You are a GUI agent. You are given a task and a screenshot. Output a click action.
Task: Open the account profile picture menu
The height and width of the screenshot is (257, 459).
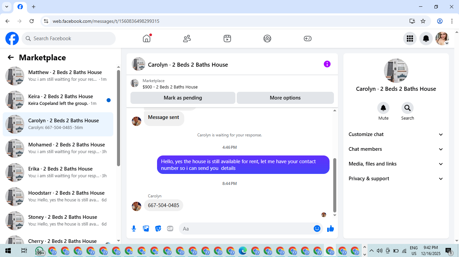442,39
